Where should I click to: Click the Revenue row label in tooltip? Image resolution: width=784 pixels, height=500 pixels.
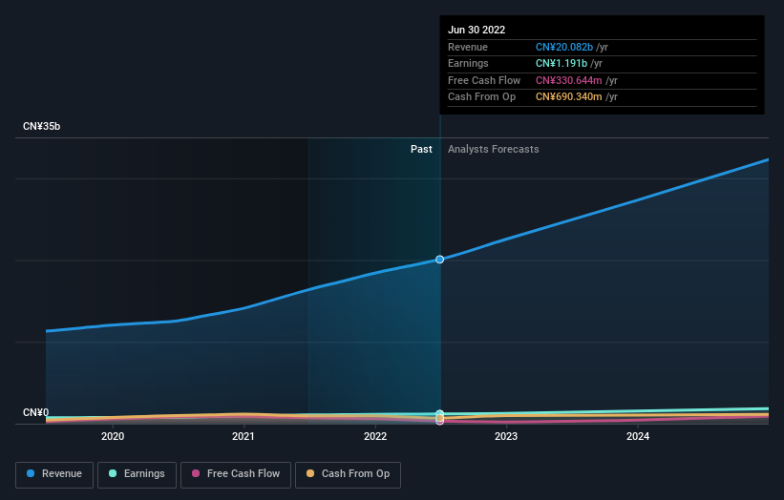468,47
